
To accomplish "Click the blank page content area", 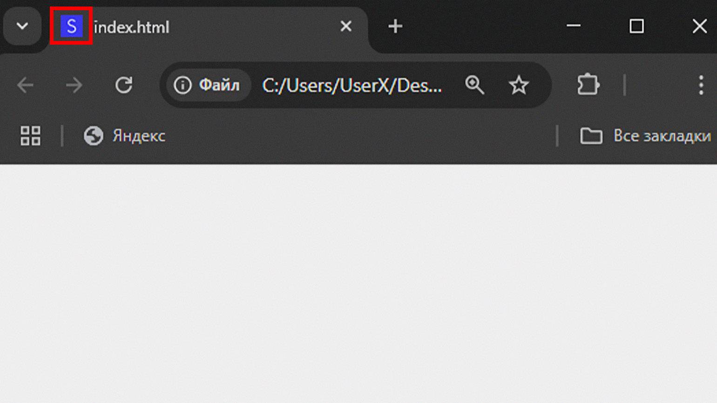I will point(358,283).
